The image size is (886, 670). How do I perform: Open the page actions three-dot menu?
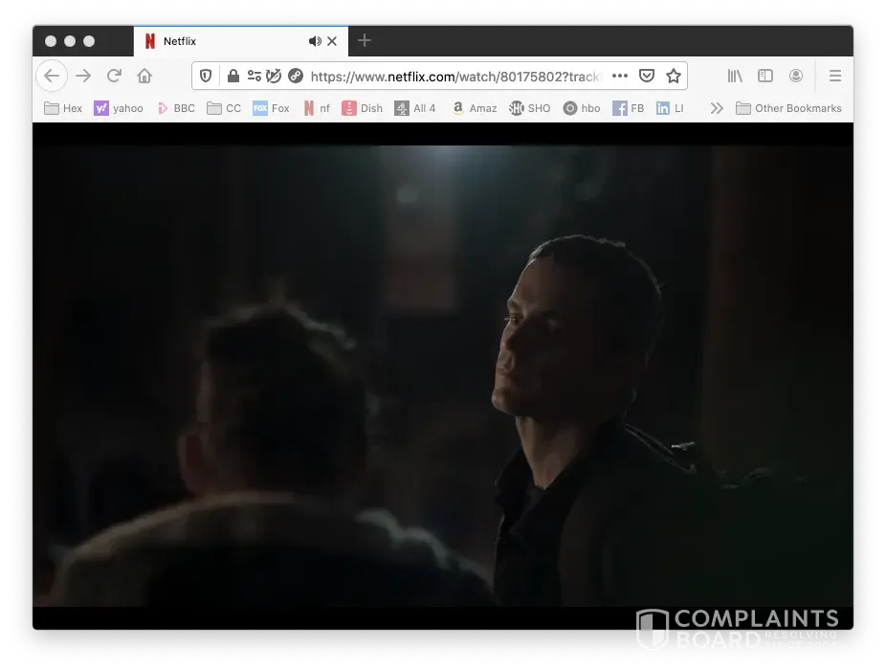620,76
